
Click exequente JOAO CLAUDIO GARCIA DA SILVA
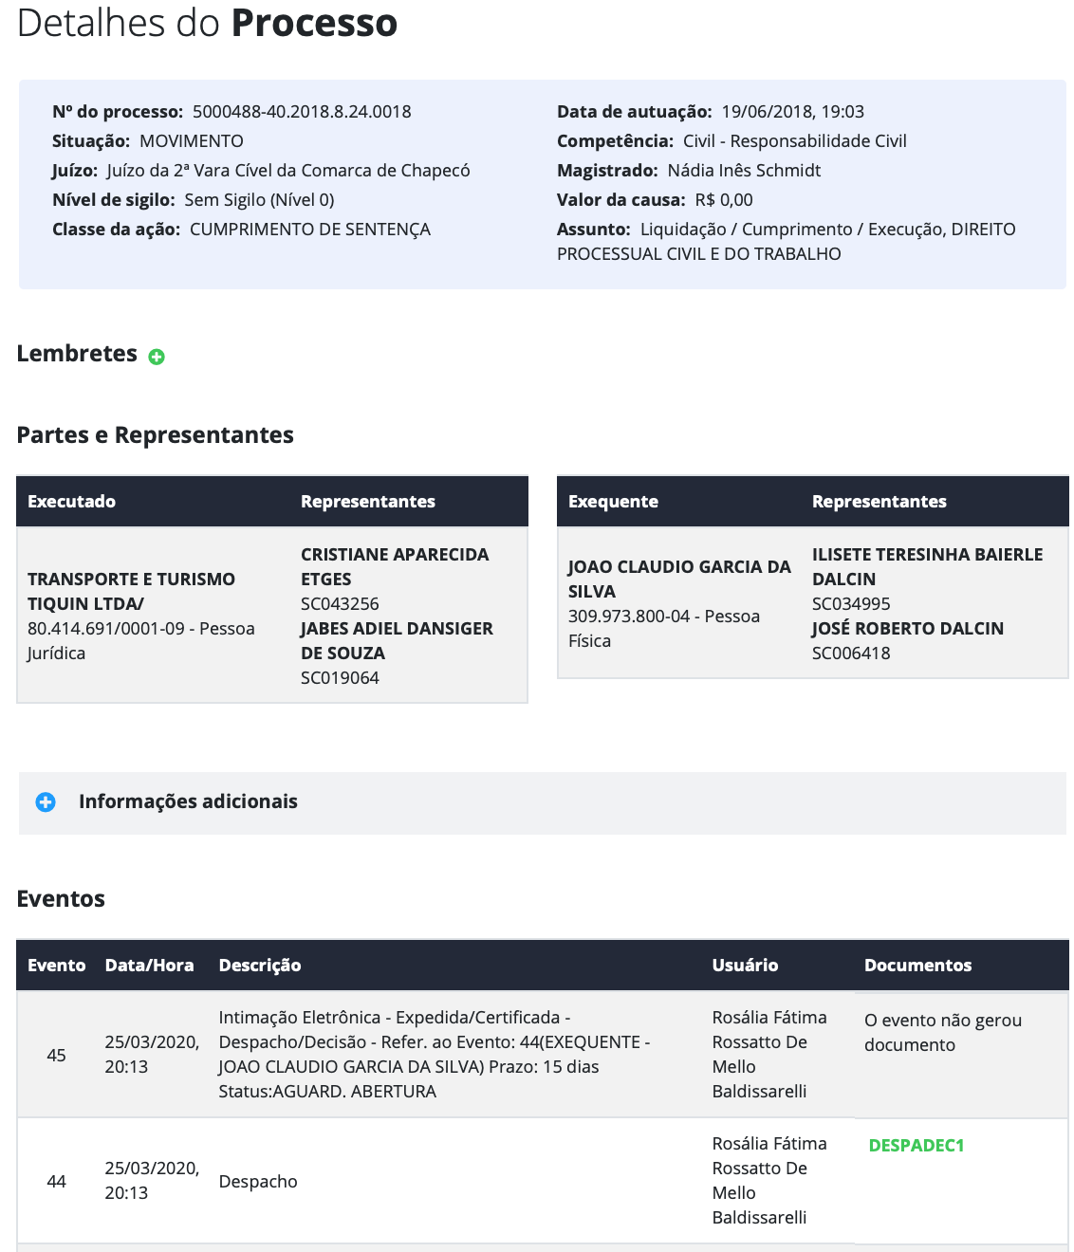coord(678,579)
